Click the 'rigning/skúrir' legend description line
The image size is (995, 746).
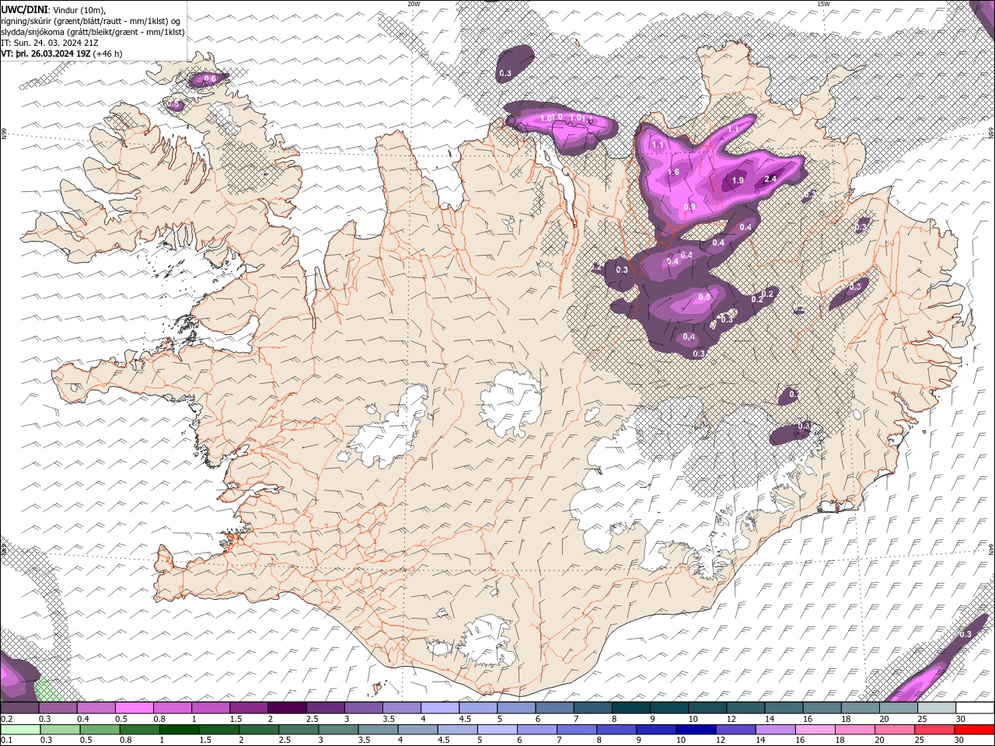click(x=91, y=20)
